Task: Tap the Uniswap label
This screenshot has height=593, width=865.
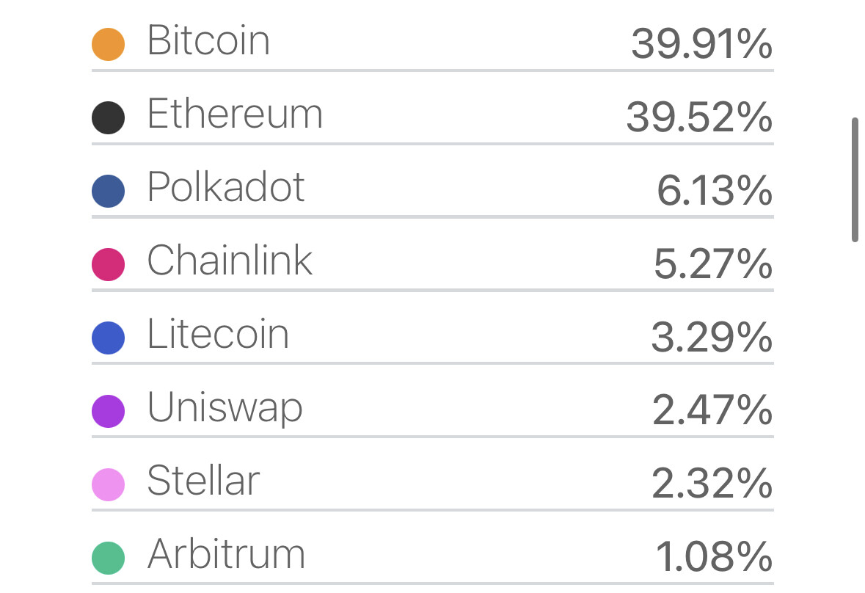Action: 225,409
